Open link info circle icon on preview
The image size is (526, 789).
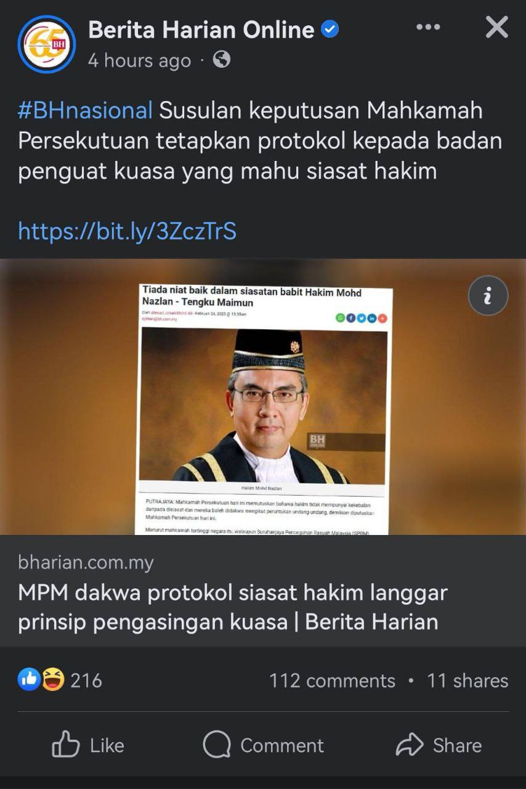[488, 296]
